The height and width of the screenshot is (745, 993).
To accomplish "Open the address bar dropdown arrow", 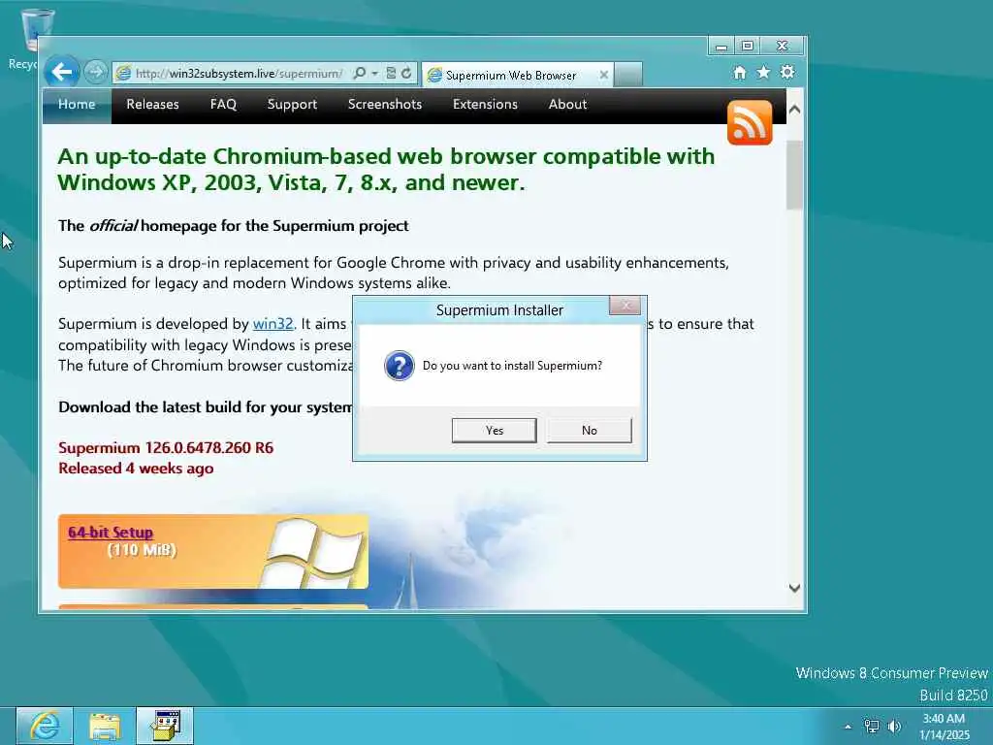I will [375, 74].
